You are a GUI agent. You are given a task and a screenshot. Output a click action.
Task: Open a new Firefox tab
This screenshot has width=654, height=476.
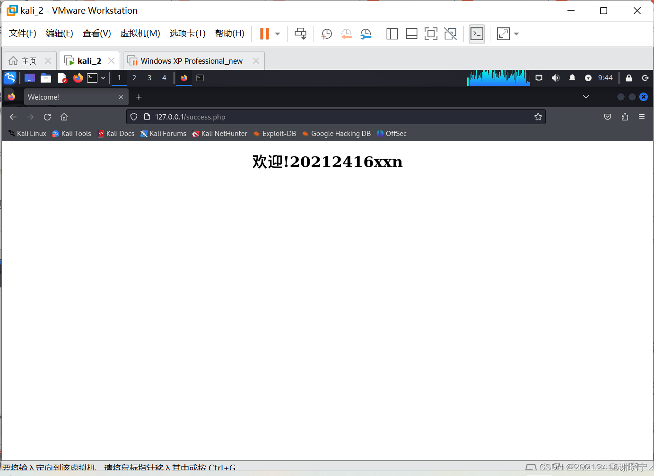pos(139,97)
